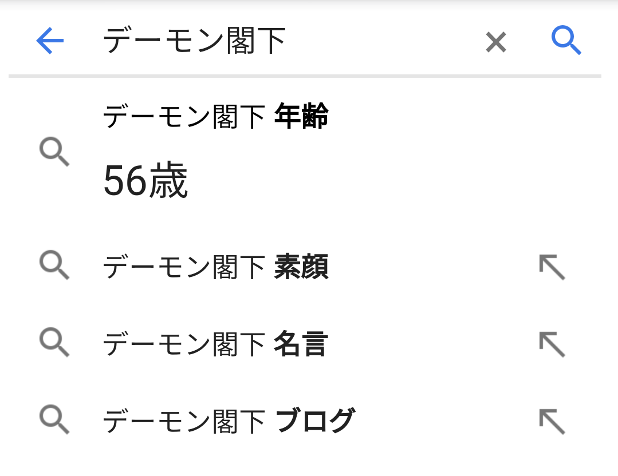Place cursor after デーモン閣下 in search box

pyautogui.click(x=292, y=41)
